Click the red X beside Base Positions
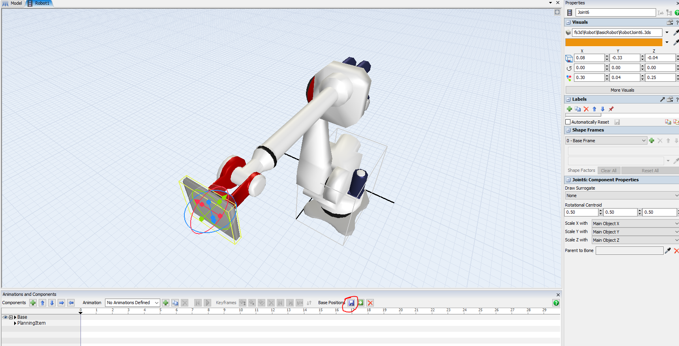Viewport: 679px width, 346px height. click(370, 303)
